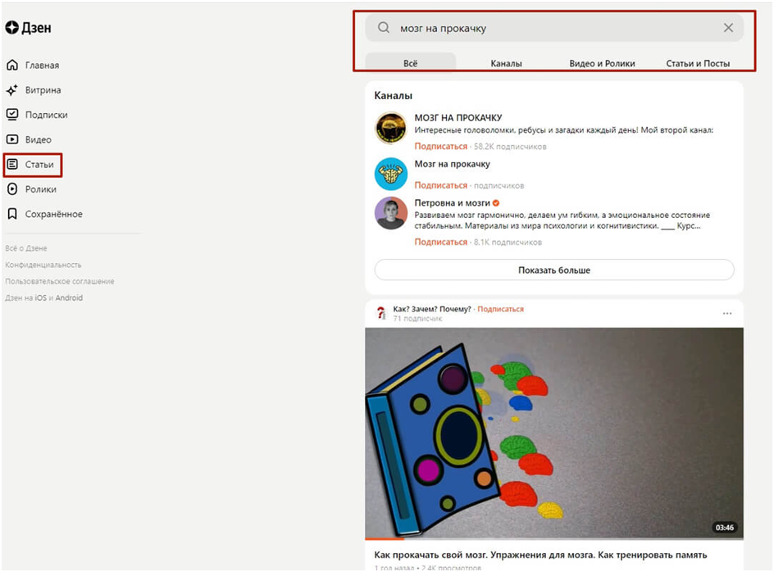Open the three-dots menu on video card
774x572 pixels.
tap(727, 313)
